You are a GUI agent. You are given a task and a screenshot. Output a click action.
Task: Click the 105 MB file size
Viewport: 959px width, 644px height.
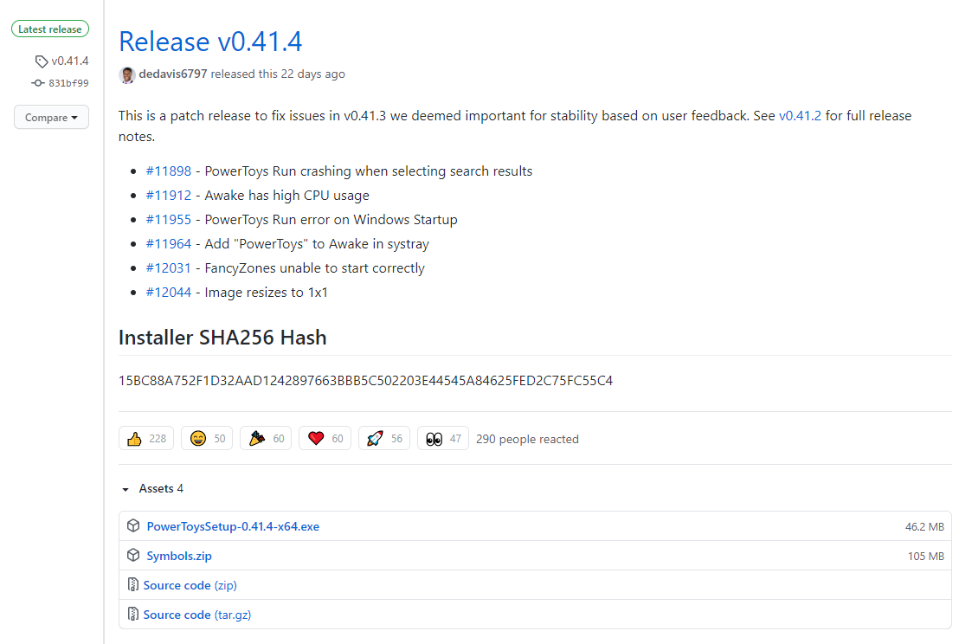(x=926, y=556)
